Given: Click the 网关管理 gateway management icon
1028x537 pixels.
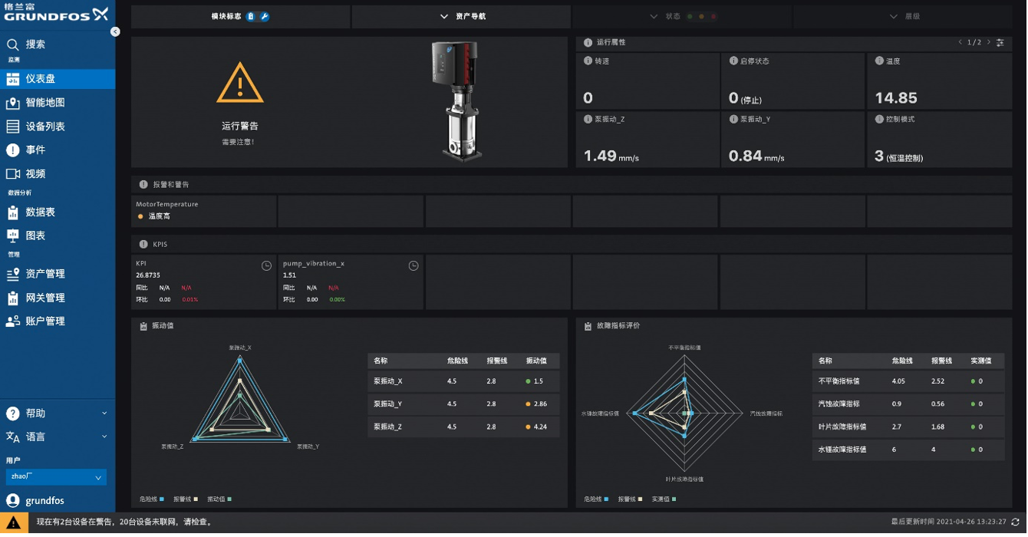Looking at the screenshot, I should pos(12,298).
